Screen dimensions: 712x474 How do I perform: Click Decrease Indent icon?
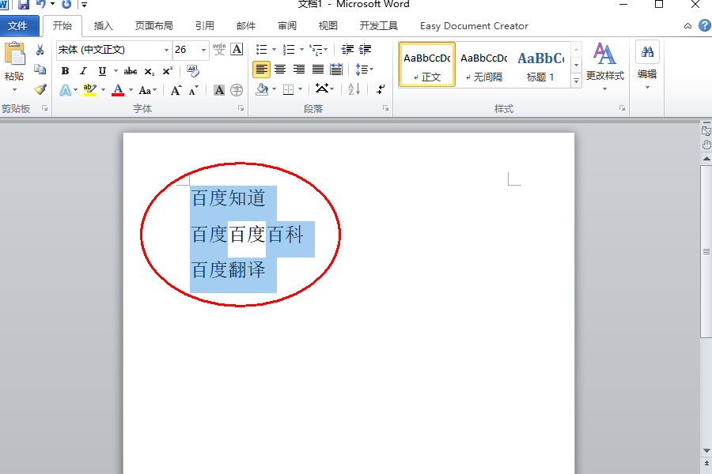coord(347,49)
